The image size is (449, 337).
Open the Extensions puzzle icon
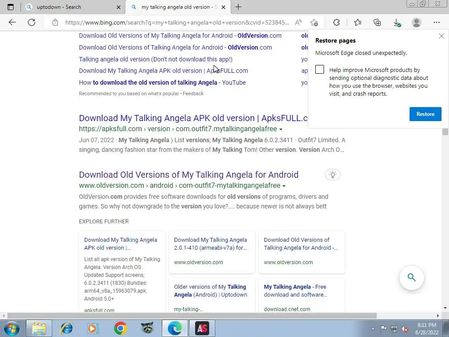tap(336, 22)
